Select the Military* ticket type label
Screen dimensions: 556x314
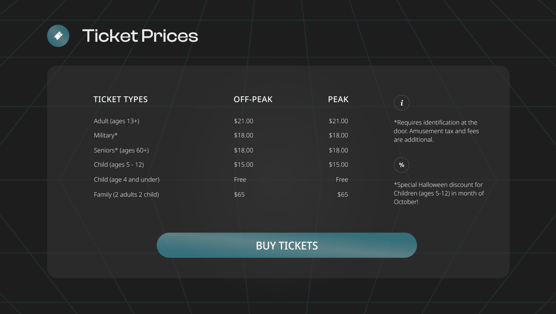105,135
